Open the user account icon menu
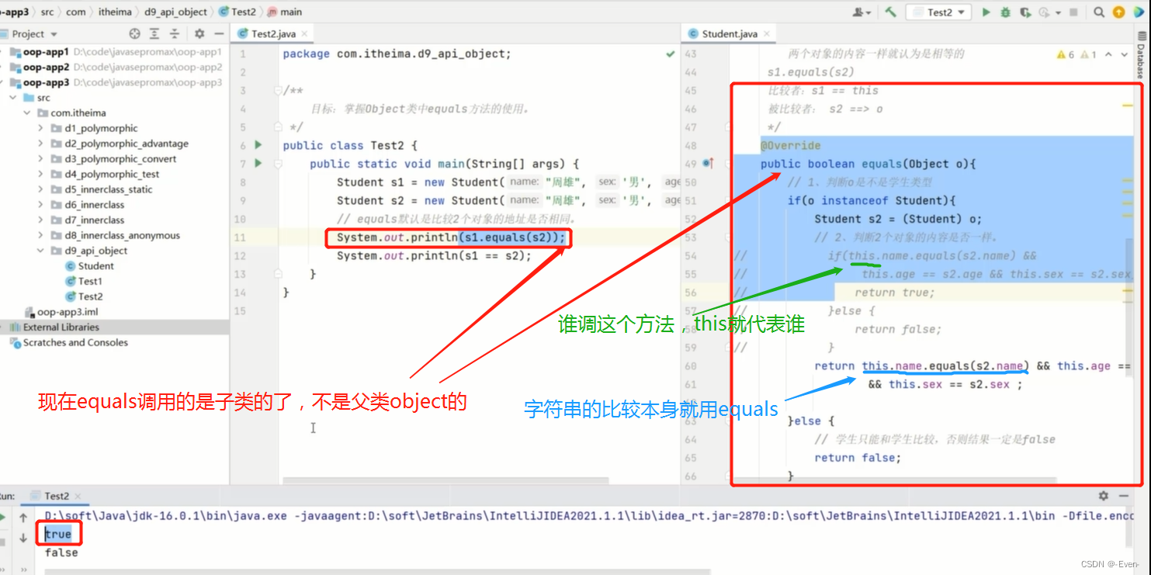 coord(861,12)
